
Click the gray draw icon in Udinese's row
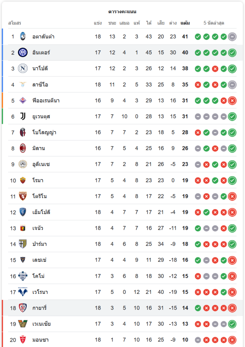coord(198,164)
